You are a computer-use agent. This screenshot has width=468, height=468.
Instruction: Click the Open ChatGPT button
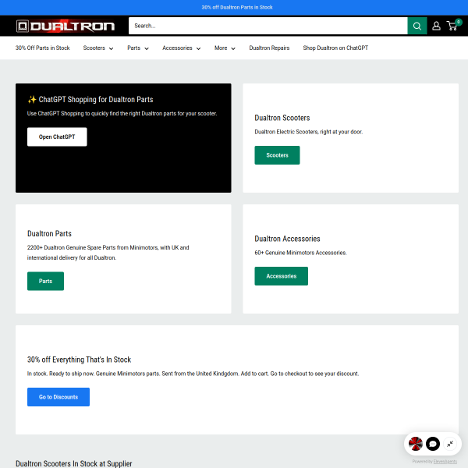(57, 136)
